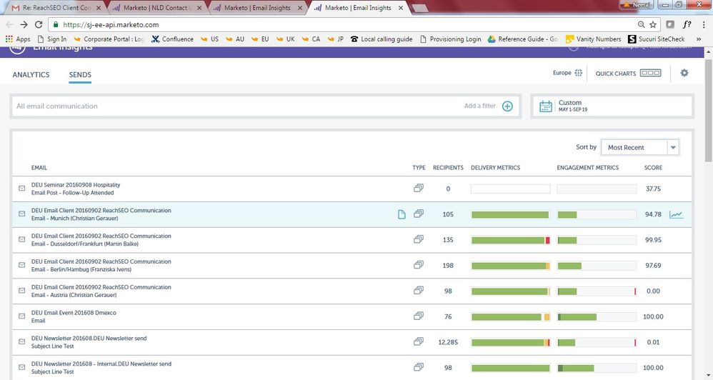Screen dimensions: 713x380
Task: Click trend chart icon for Munich email
Action: [x=676, y=214]
